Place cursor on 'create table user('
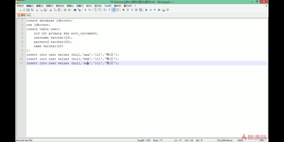This screenshot has width=284, height=142. (43, 29)
